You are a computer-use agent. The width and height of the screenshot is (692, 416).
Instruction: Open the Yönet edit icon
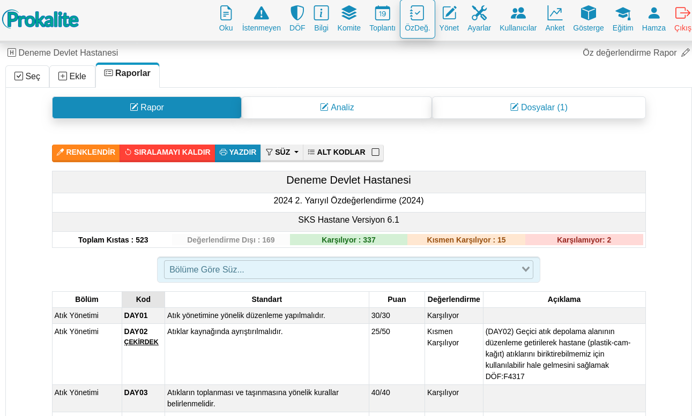point(449,13)
